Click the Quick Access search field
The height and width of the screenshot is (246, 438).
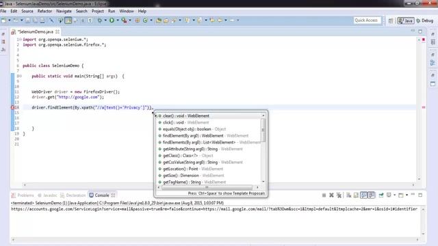[x=367, y=20]
